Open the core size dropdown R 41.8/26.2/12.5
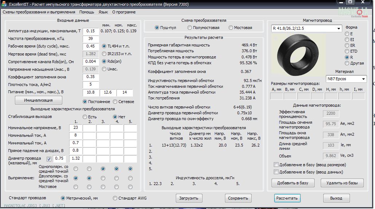Viewport: 375px width, 209px height. coord(307,28)
